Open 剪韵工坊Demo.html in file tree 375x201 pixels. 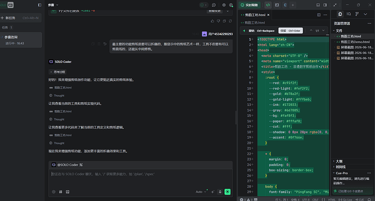[x=355, y=42]
